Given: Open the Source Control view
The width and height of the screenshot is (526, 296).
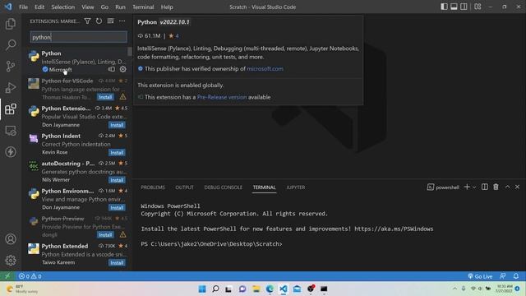Looking at the screenshot, I should click(x=11, y=66).
